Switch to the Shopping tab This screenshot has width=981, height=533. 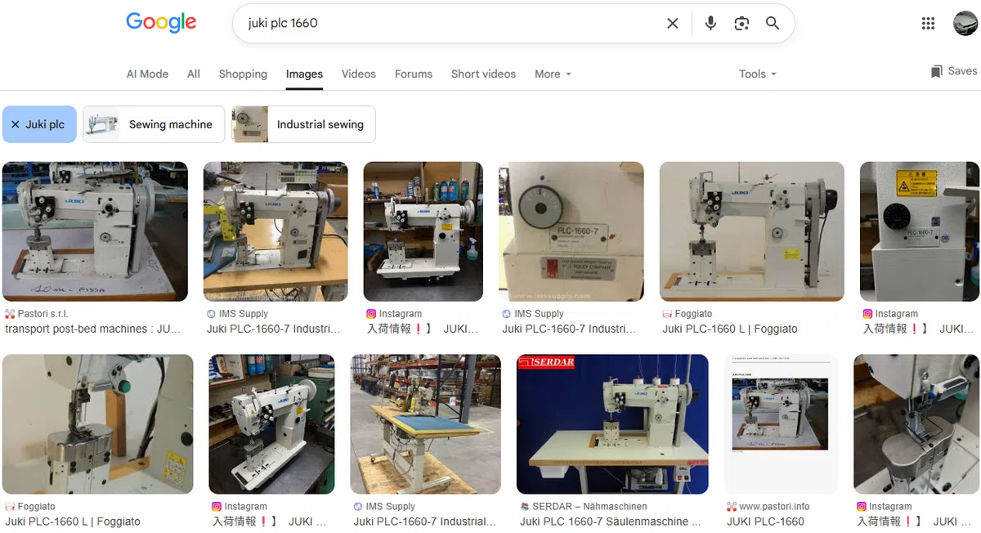pyautogui.click(x=243, y=74)
